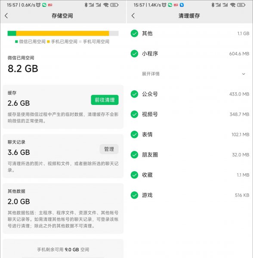Tap green 微信已用空间 legend swatch
253x258 pixels.
[16, 42]
